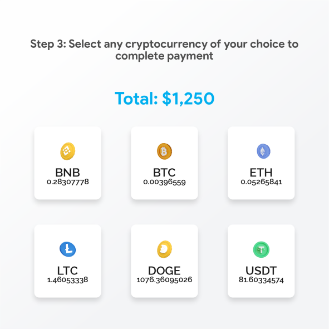The height and width of the screenshot is (329, 329).
Task: Click the DOGE amount 1076.36095026
Action: (164, 280)
